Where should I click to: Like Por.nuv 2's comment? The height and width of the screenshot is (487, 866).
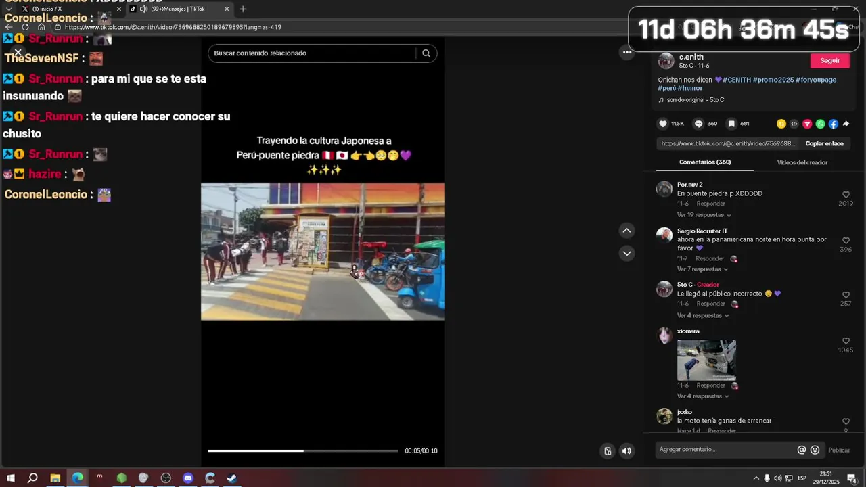pyautogui.click(x=846, y=195)
